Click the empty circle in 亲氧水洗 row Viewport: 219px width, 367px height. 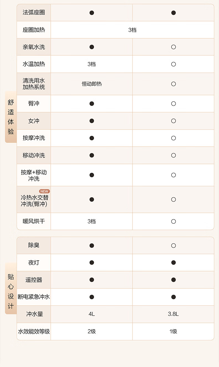coord(174,47)
